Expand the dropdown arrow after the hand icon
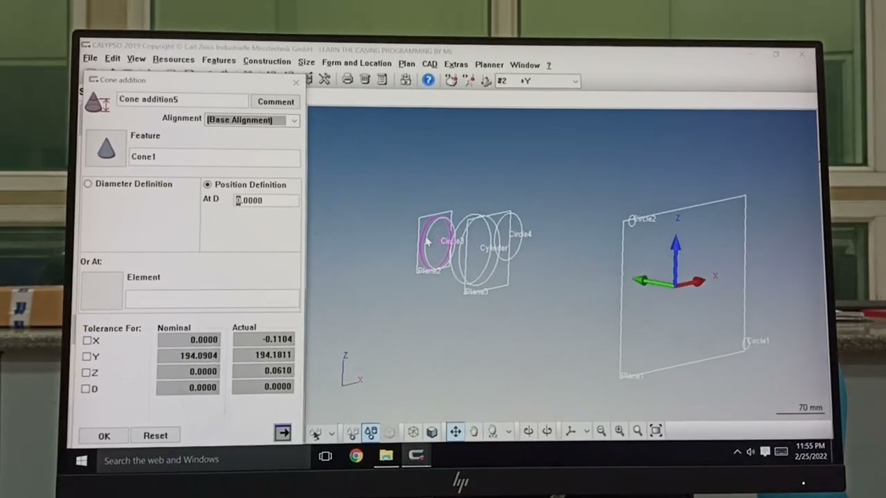This screenshot has height=498, width=886. click(508, 432)
